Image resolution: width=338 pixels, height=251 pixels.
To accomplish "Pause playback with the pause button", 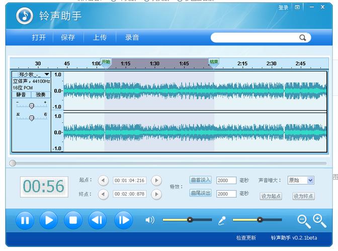I will pos(25,220).
